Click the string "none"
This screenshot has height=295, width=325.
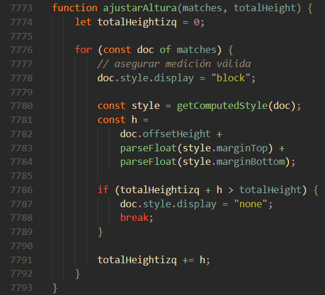(x=251, y=204)
